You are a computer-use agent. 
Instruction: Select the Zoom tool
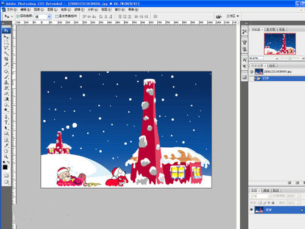click(x=6, y=156)
